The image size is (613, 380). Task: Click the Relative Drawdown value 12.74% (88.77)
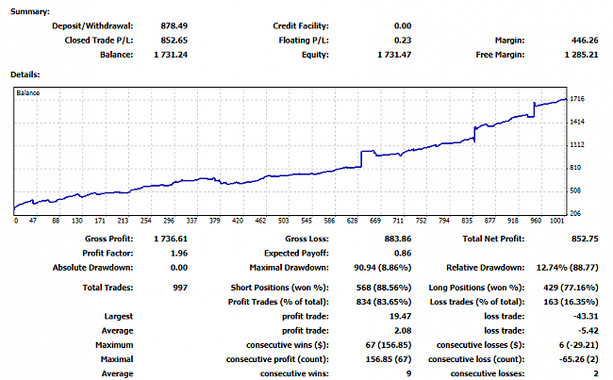567,268
